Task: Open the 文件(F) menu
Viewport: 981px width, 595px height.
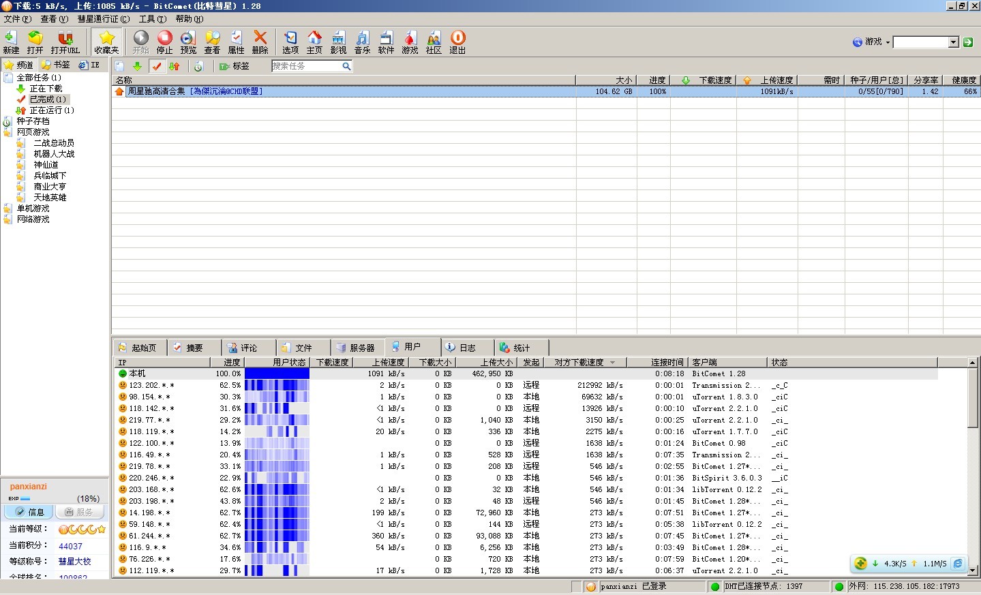Action: pos(18,19)
